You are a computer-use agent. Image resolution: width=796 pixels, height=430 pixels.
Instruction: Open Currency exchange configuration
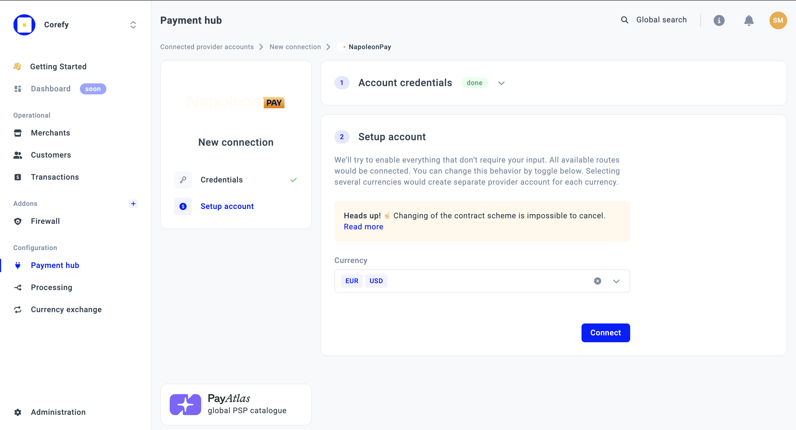(66, 309)
